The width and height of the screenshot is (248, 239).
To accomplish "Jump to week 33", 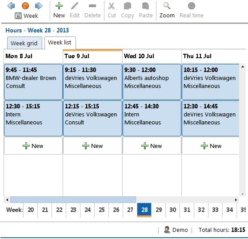I will tap(215, 210).
